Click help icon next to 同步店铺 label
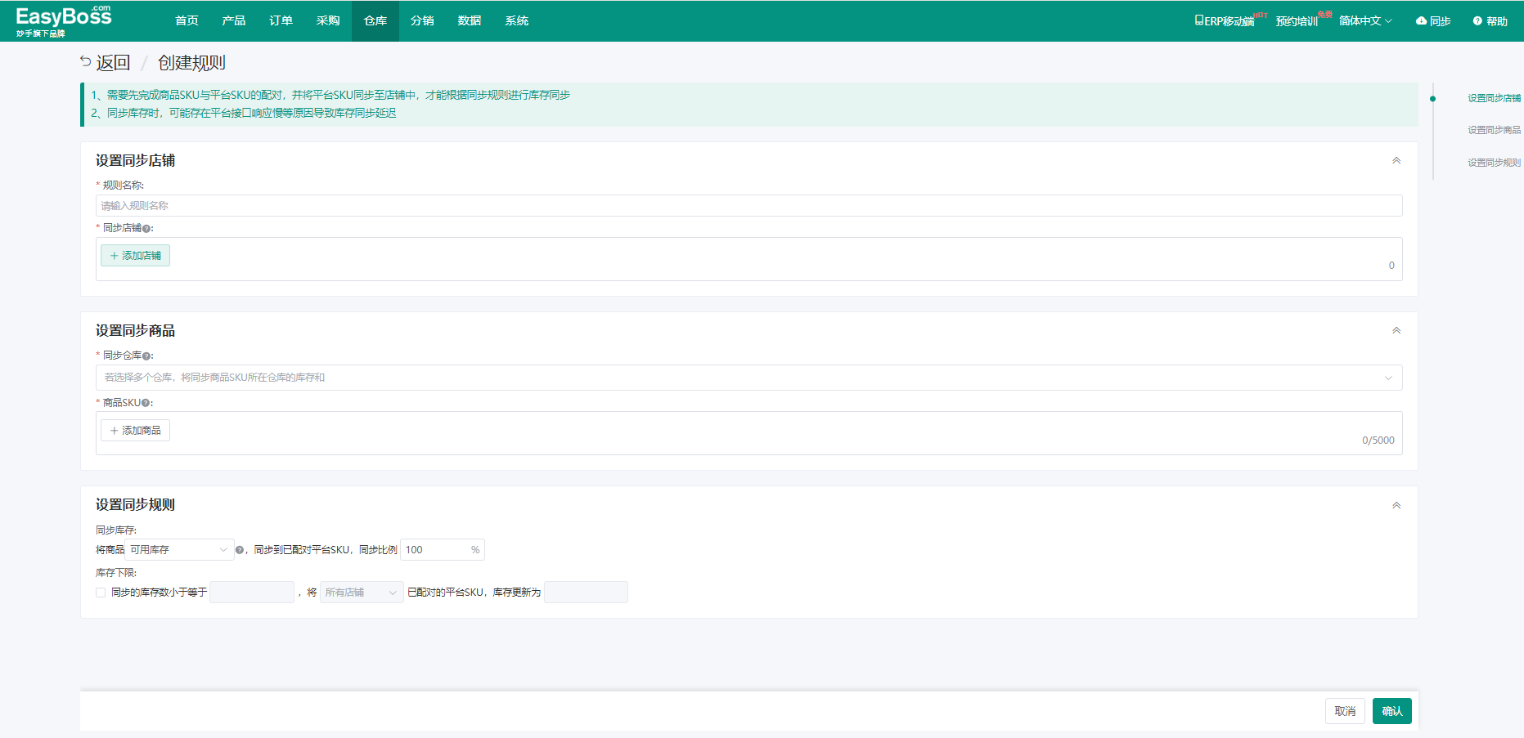1524x738 pixels. (x=146, y=229)
